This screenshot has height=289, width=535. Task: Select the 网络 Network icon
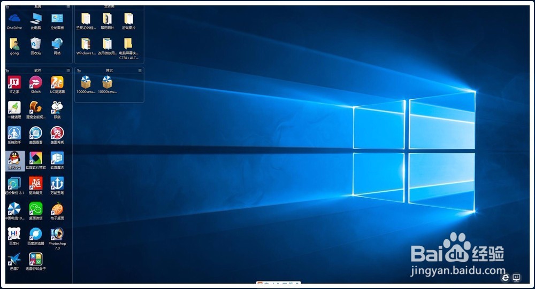coord(57,46)
